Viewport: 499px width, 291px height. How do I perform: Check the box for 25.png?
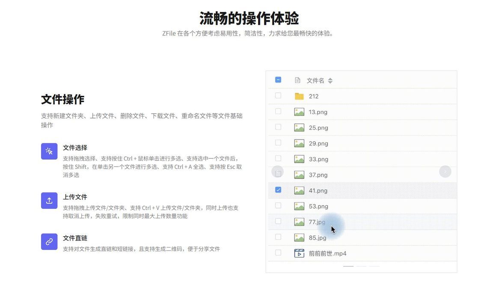tap(278, 127)
